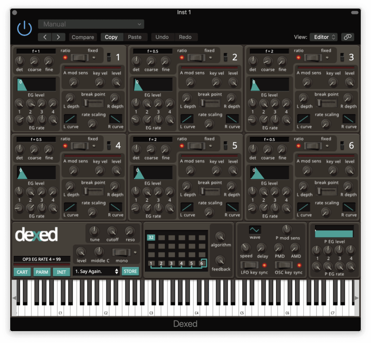
Task: Open the program selector stepper '1. Say Again.'
Action: pos(96,271)
